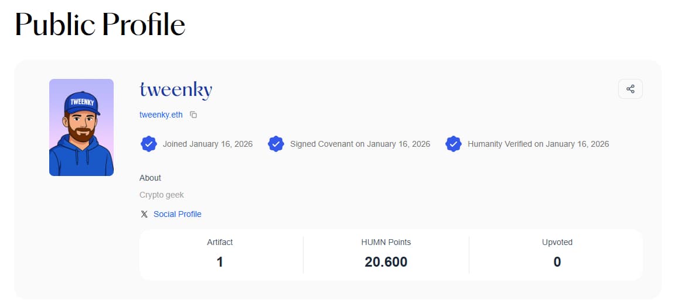
Task: Click the About section label
Action: click(150, 178)
